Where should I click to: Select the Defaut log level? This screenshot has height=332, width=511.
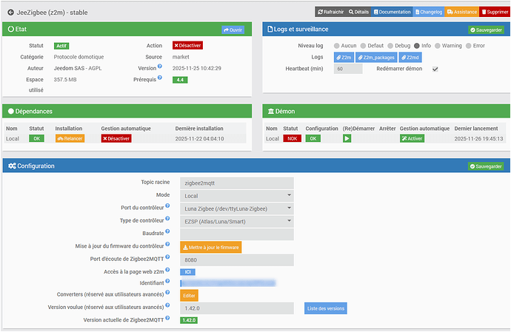[363, 46]
